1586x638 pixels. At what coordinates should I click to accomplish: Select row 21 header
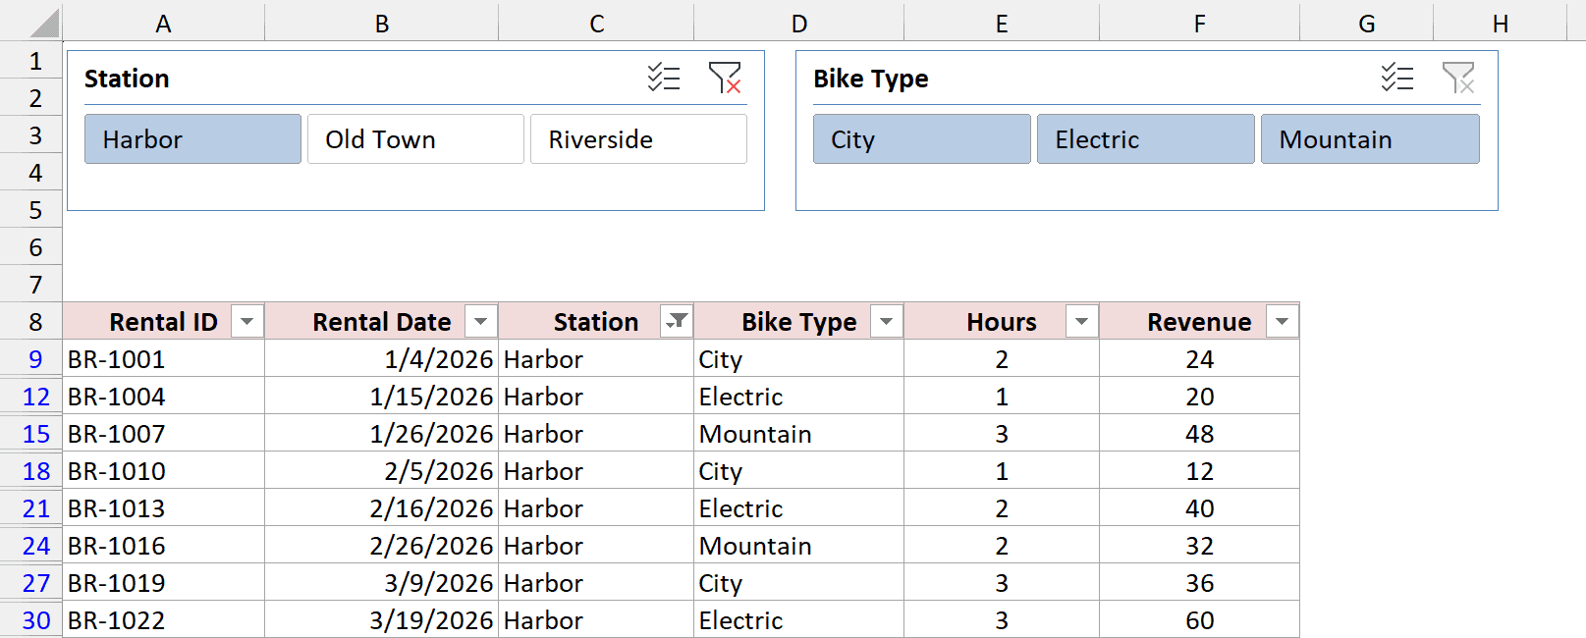tap(31, 507)
